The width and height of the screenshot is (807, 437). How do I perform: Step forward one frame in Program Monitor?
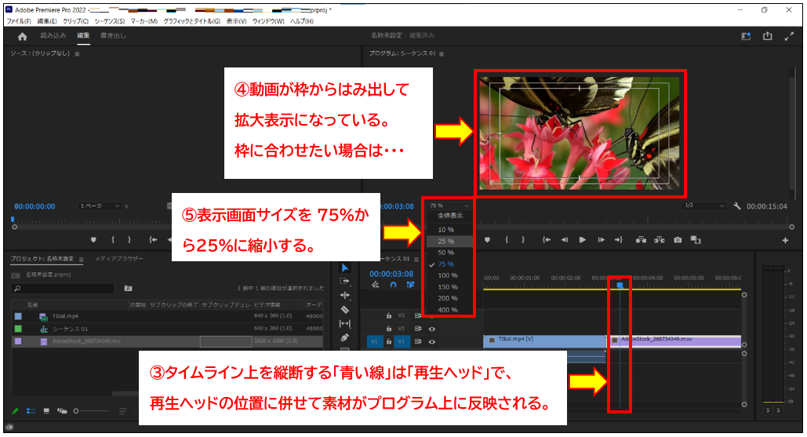[x=601, y=240]
